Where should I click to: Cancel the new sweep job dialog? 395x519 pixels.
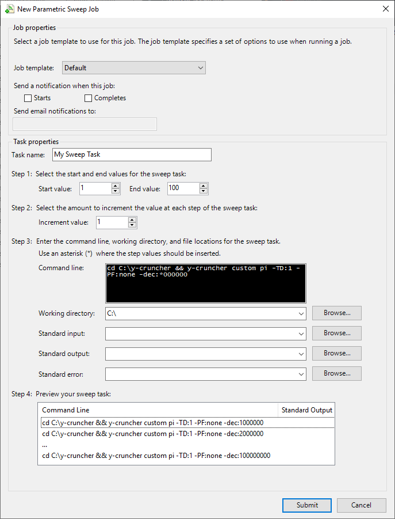[361, 505]
